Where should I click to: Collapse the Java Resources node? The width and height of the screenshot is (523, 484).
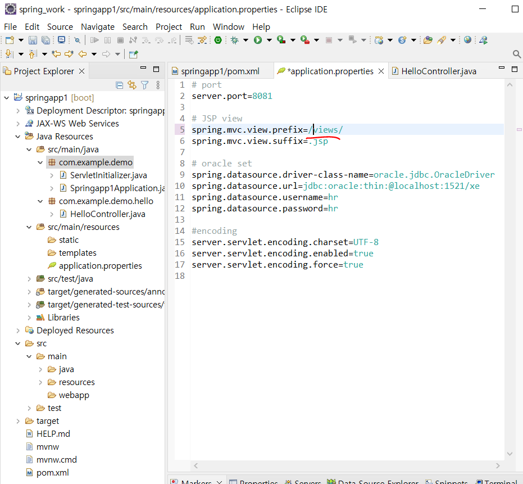(17, 137)
